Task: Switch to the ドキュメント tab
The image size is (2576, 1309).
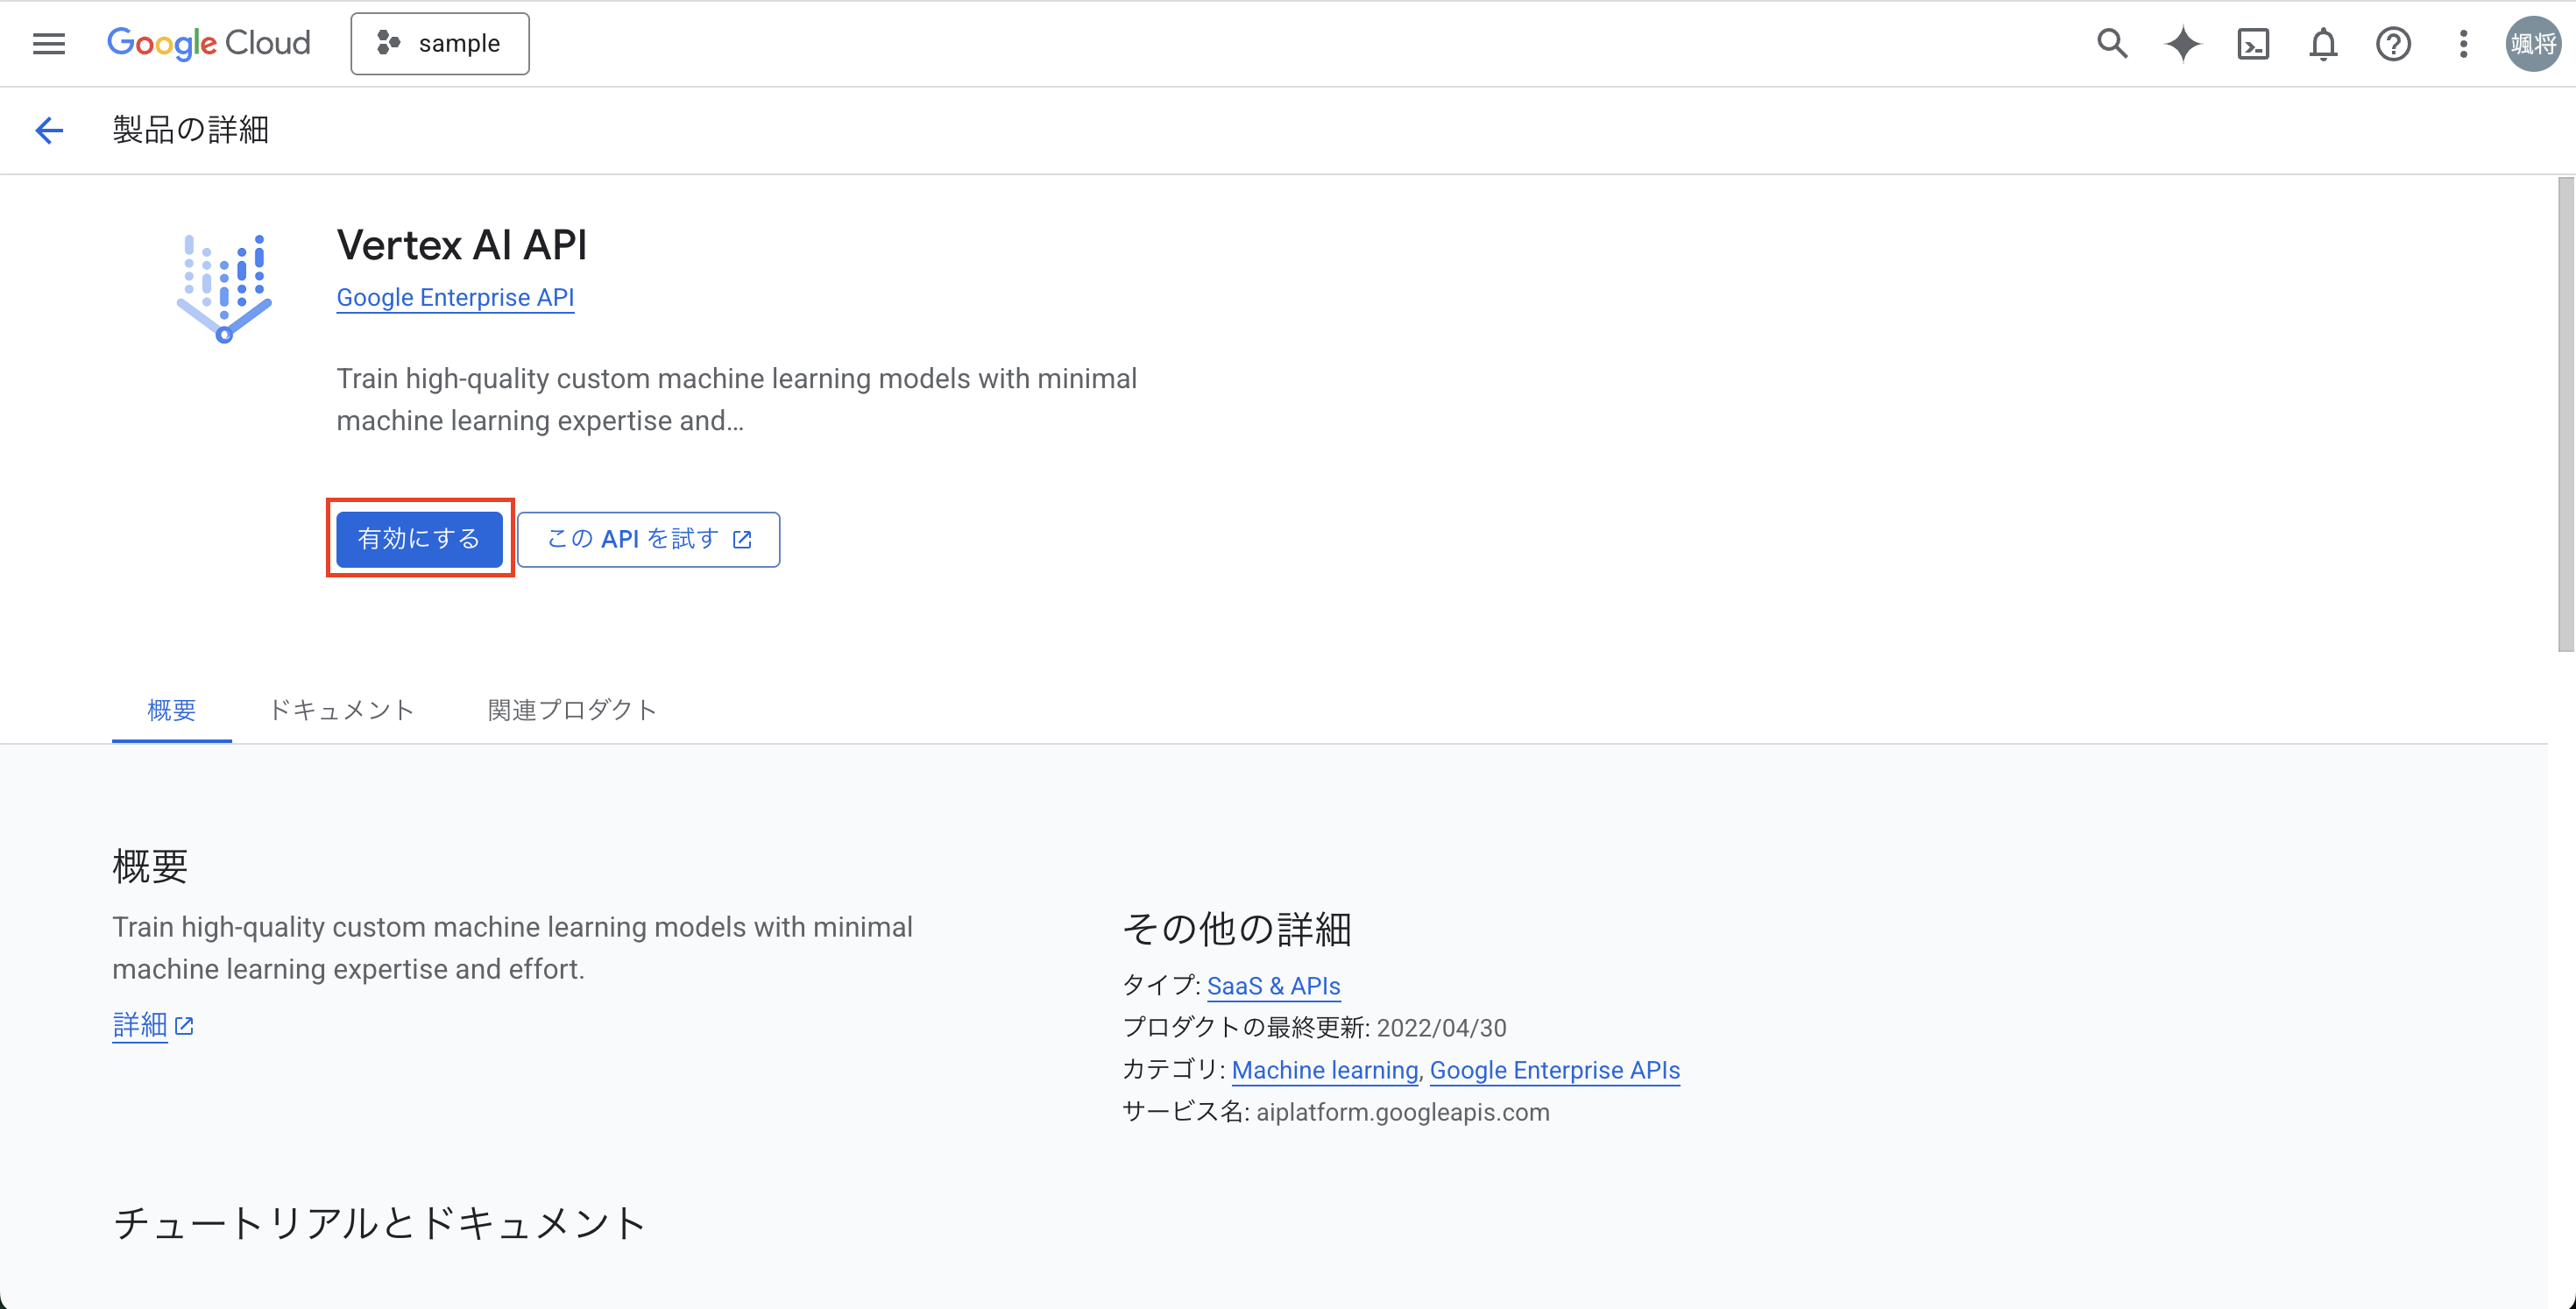Action: 341,710
